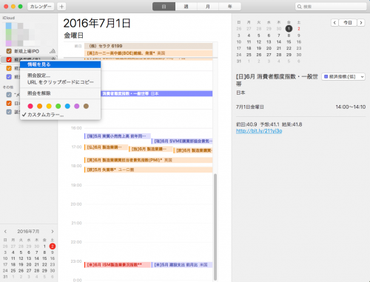The height and width of the screenshot is (282, 370).
Task: Select purple event 消費者態度指数・一般世帯 日本
Action: click(157, 93)
